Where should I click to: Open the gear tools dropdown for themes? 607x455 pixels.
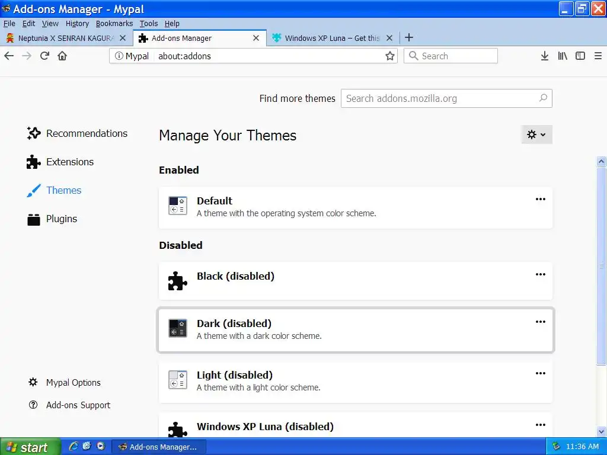point(536,134)
